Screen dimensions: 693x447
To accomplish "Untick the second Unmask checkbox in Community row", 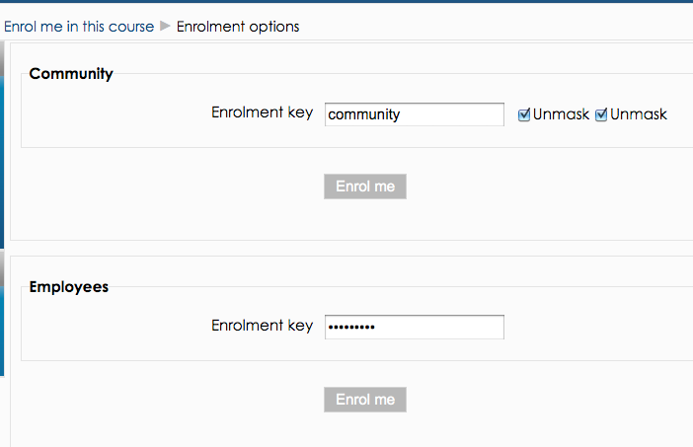I will (x=601, y=114).
